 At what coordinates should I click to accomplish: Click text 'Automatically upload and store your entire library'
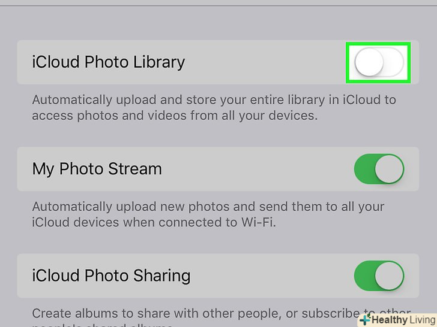click(178, 100)
